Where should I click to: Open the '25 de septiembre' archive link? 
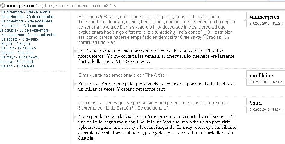click(24, 30)
